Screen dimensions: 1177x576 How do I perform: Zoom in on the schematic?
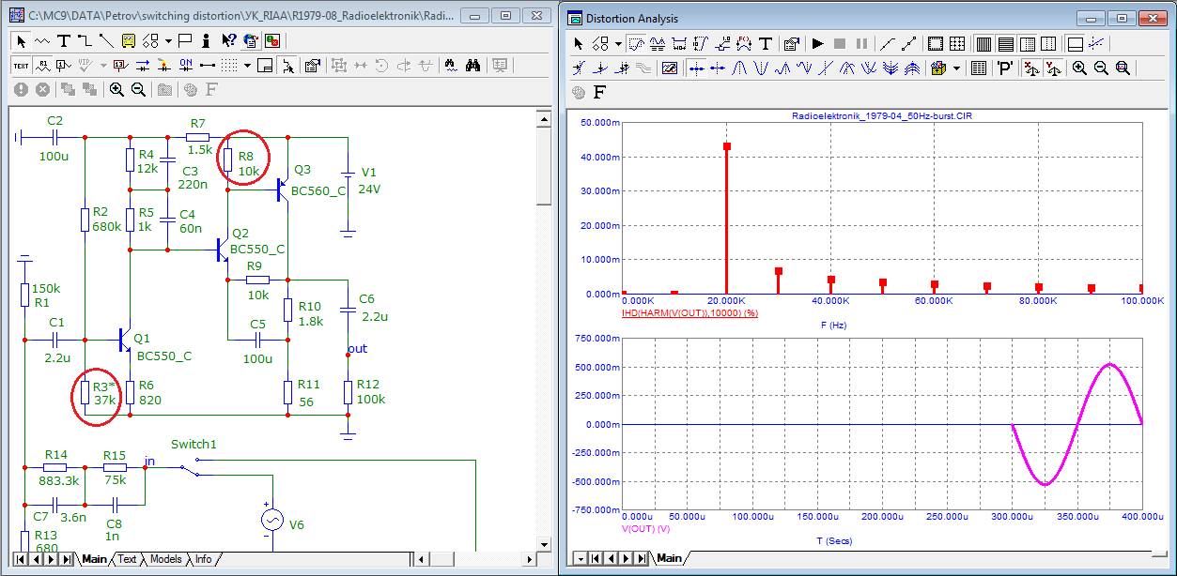pos(116,89)
